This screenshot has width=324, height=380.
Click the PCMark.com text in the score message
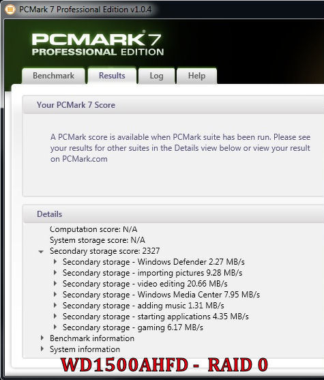85,159
